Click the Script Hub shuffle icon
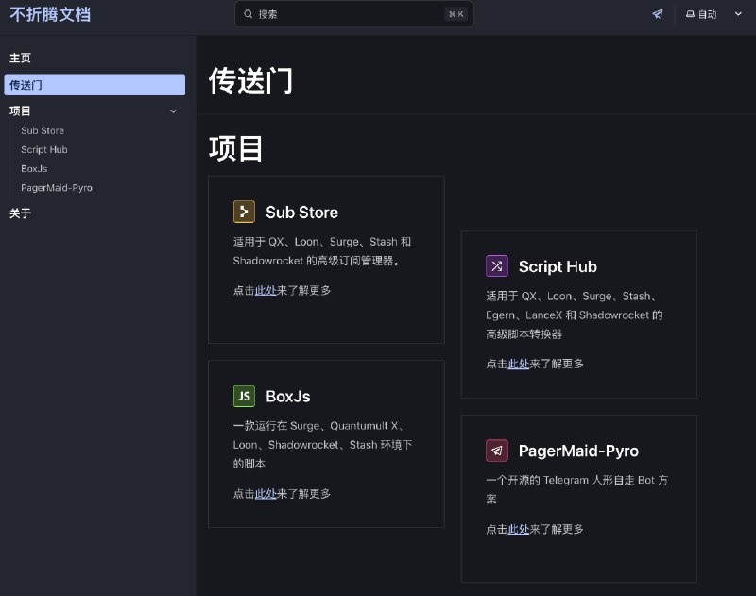Viewport: 756px width, 596px height. pos(497,266)
